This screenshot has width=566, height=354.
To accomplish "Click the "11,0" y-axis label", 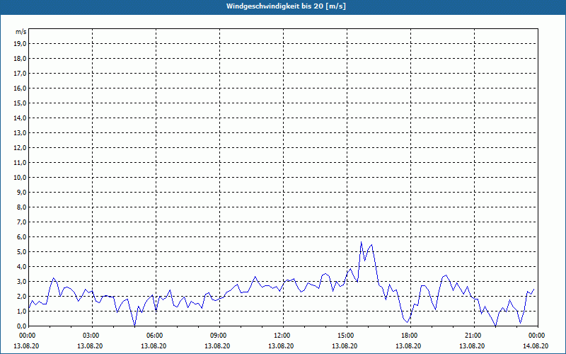I will pos(20,163).
